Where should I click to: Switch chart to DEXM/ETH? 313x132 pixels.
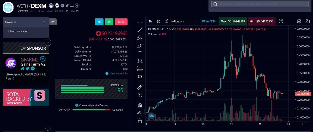click(x=209, y=21)
